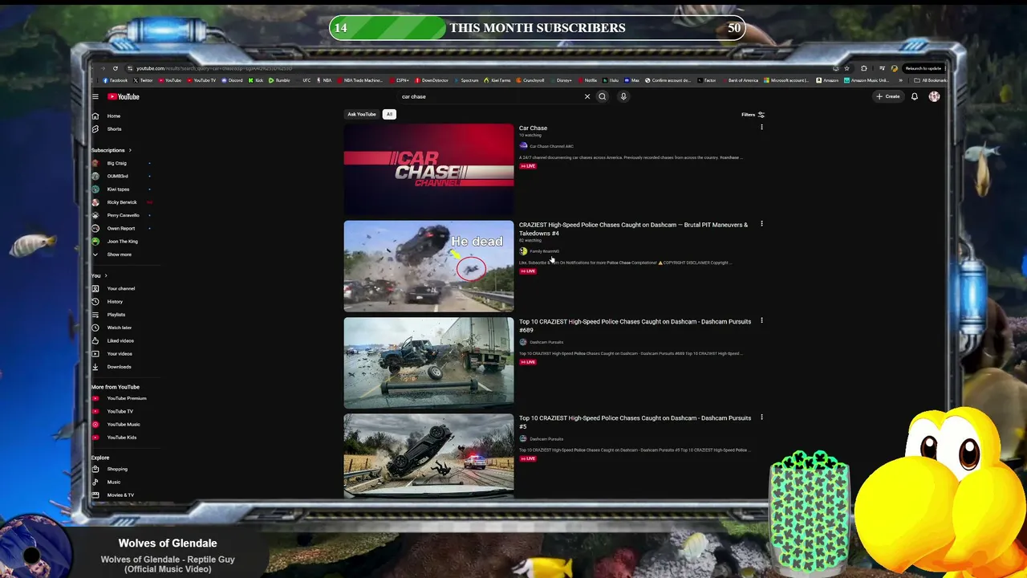
Task: Open the Kick bookmark
Action: 257,80
